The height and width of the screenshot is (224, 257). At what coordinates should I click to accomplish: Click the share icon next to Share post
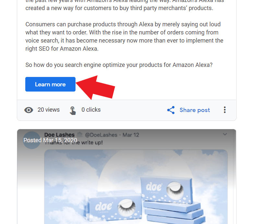[x=171, y=110]
